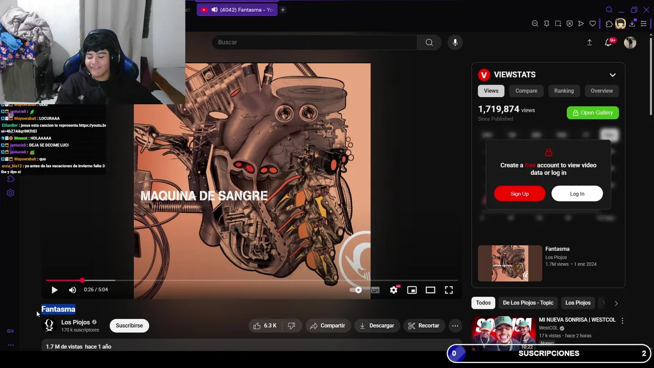Click the Descargar download button
This screenshot has width=654, height=368.
point(377,326)
